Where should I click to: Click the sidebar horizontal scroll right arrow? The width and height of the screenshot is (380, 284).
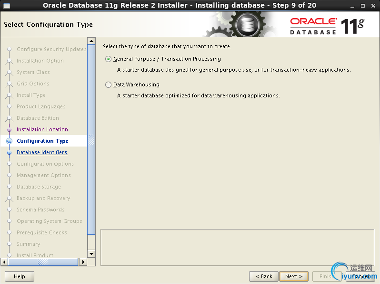(83, 262)
